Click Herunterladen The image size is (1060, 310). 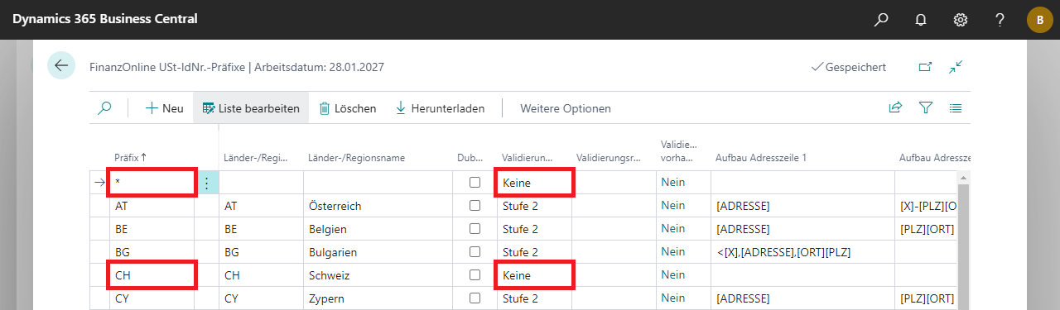(x=439, y=108)
